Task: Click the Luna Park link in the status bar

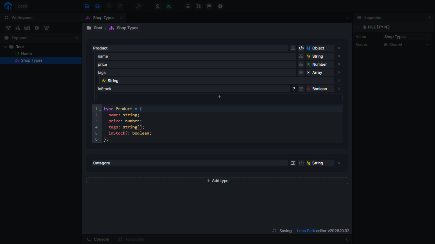Action: coord(306,231)
